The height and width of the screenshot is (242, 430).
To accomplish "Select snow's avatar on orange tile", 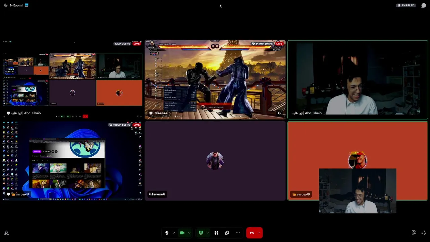I will (x=357, y=160).
